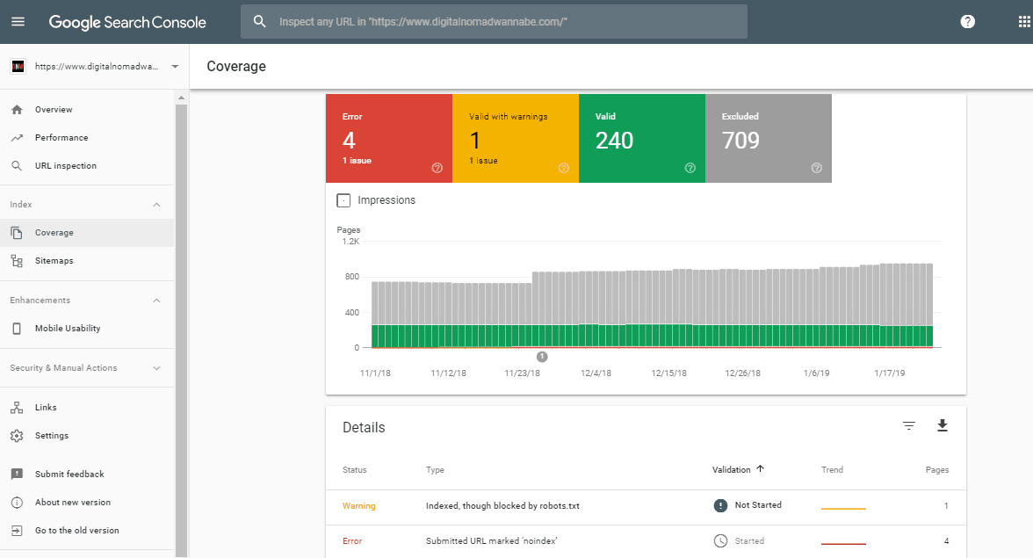This screenshot has height=558, width=1033.
Task: Open Submit feedback
Action: (69, 475)
